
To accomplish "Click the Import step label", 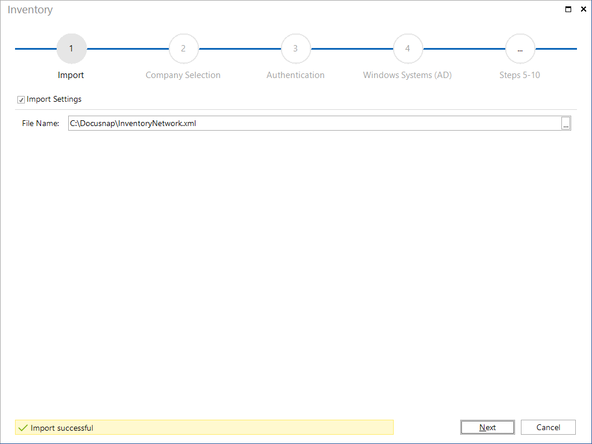I will coord(71,75).
